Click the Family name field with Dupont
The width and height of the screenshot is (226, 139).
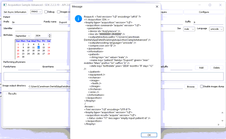pyautogui.click(x=64, y=22)
